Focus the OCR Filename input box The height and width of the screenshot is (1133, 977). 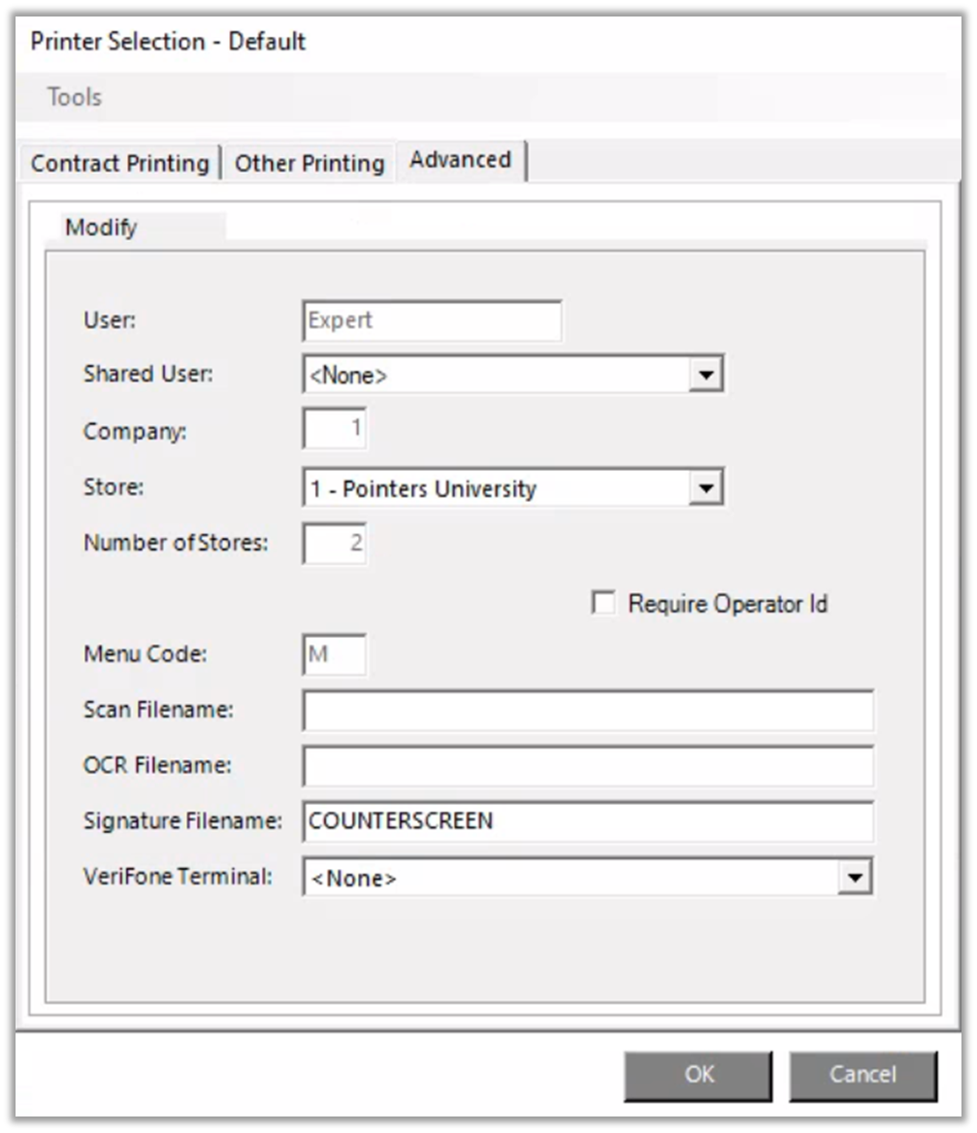(x=588, y=766)
